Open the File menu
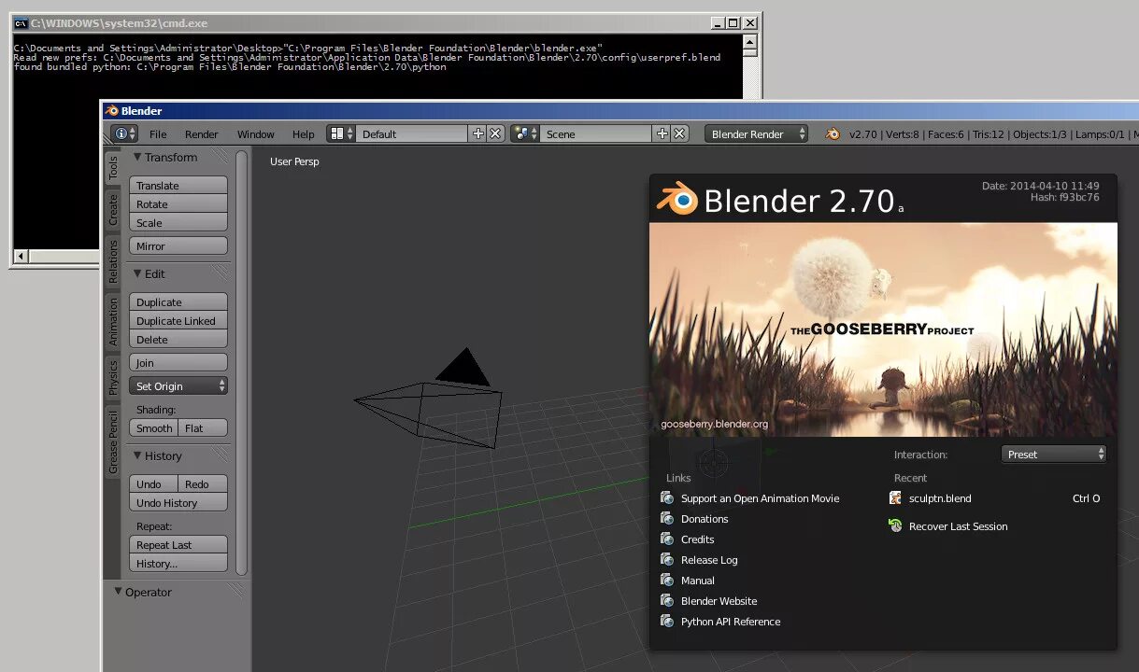The width and height of the screenshot is (1139, 672). pyautogui.click(x=158, y=134)
